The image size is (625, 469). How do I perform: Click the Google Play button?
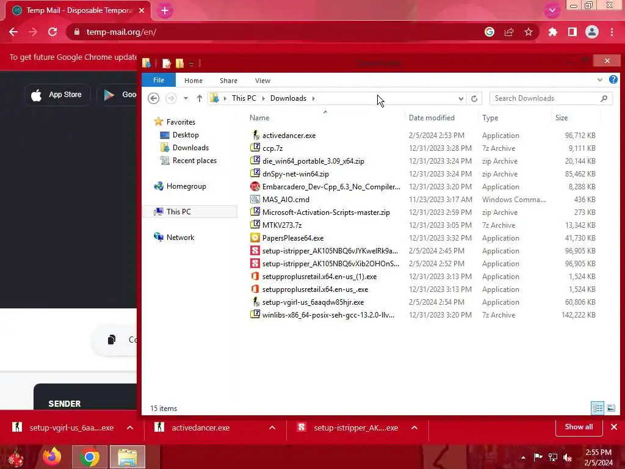[117, 95]
